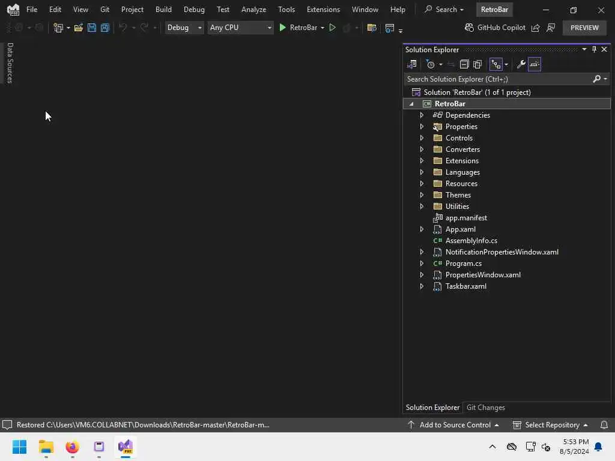The image size is (615, 461).
Task: Open Solution Explorer Properties wrench icon
Action: pos(521,64)
